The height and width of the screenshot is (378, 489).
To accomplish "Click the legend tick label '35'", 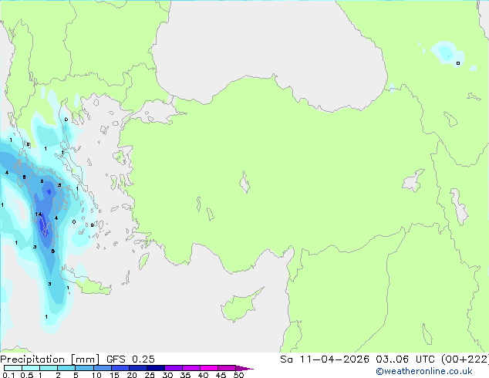I will [185, 375].
